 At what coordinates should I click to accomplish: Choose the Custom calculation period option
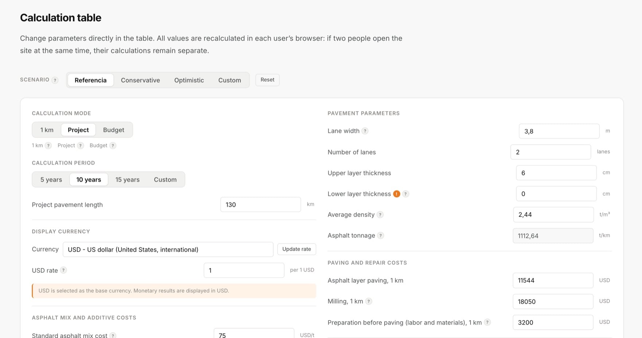coord(165,180)
